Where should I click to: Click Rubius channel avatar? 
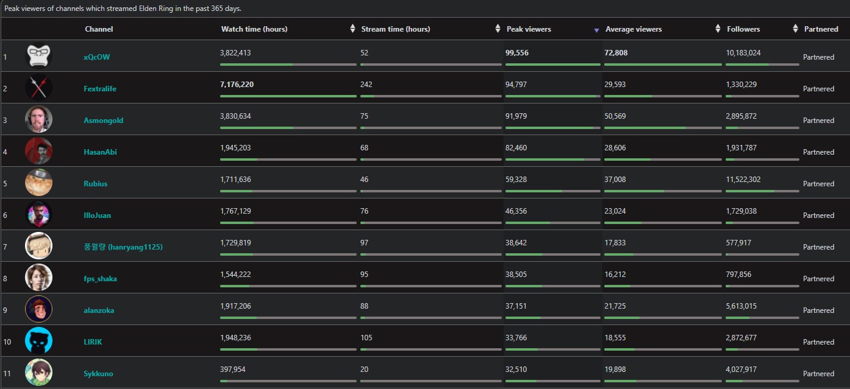[x=38, y=183]
